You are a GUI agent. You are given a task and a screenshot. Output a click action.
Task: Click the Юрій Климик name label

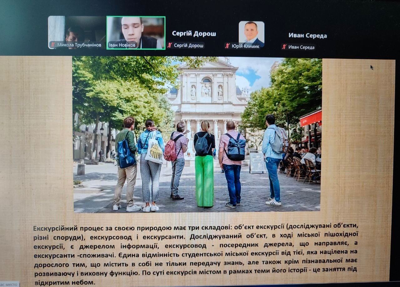click(245, 46)
